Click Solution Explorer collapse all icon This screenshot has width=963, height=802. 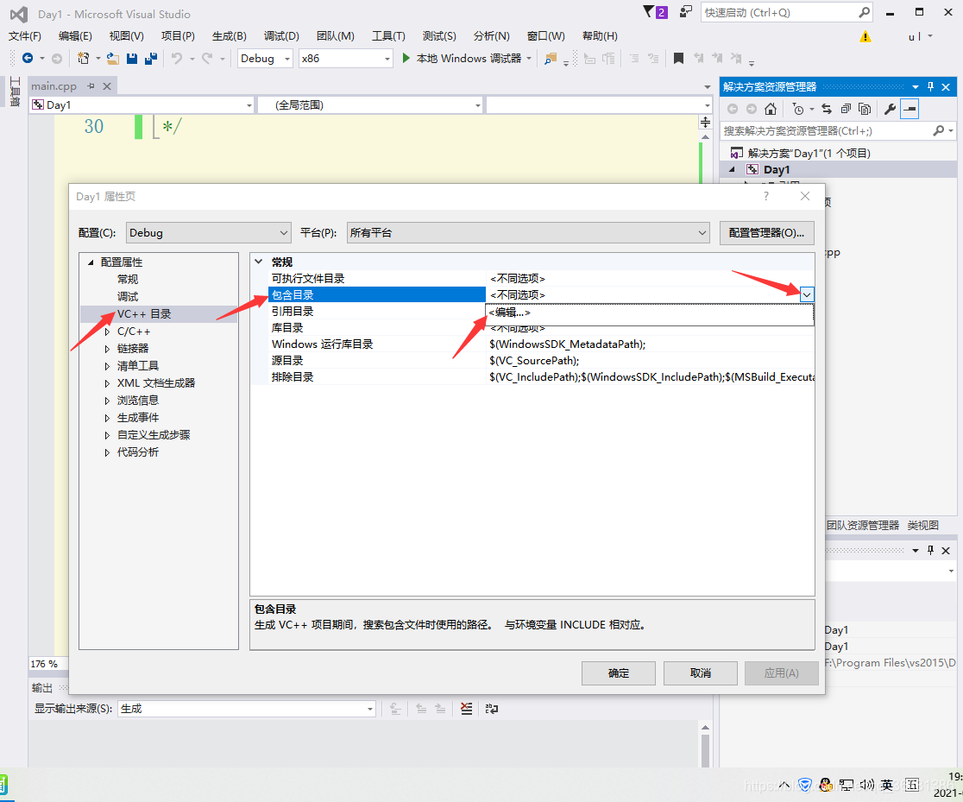(846, 110)
